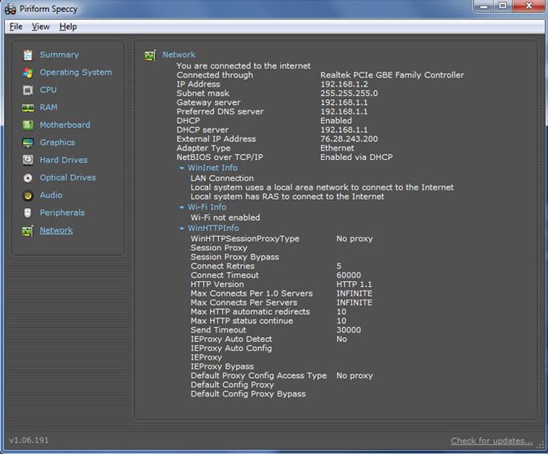Click version number v1.06.191
Viewport: 548px width, 454px height.
(29, 440)
